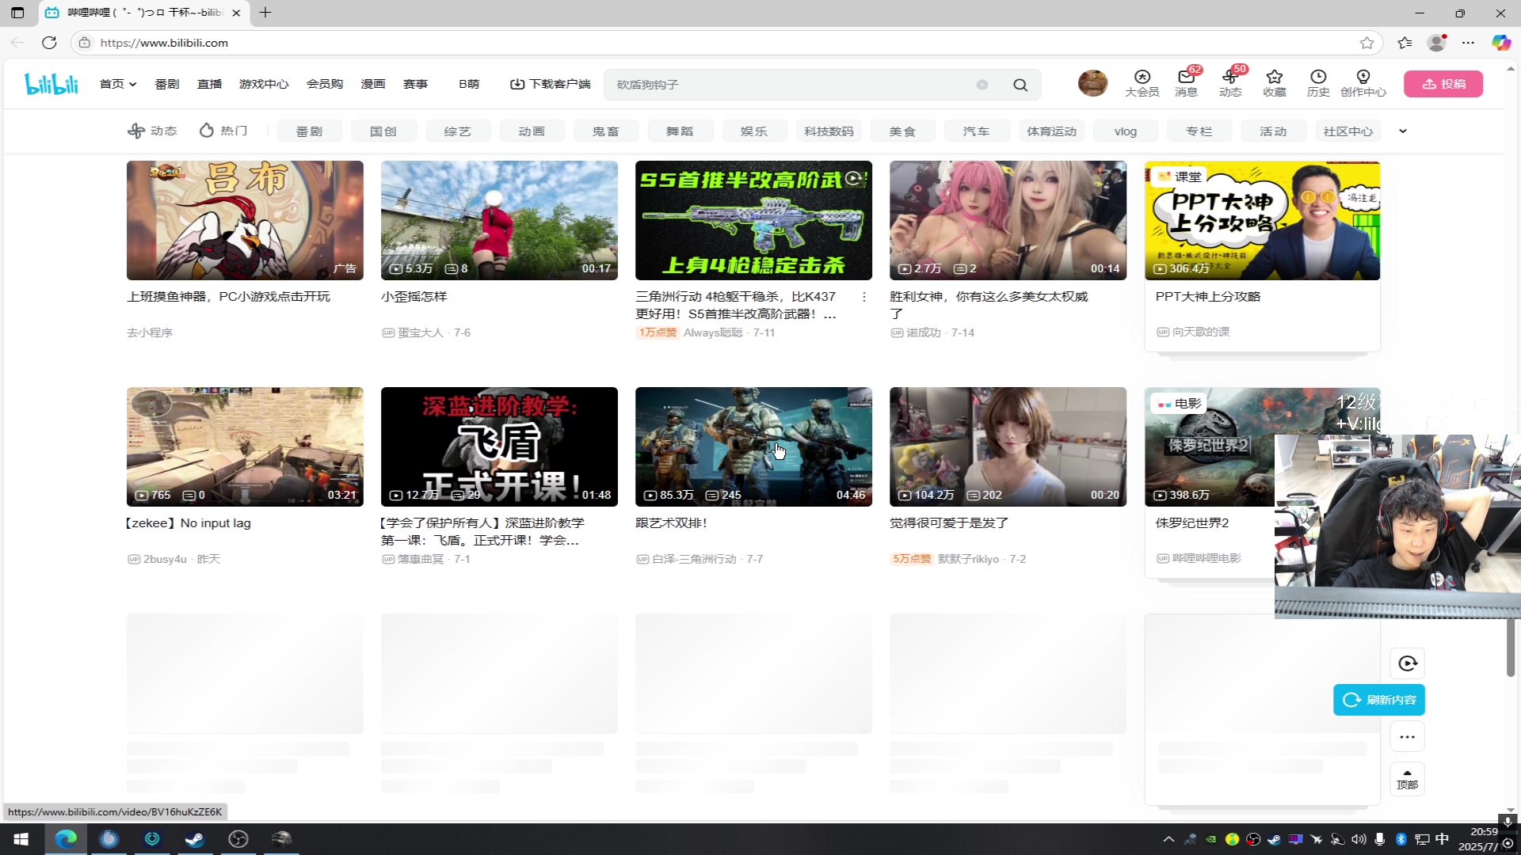Select 直播 in top navigation
Screen dimensions: 1521x855
tap(210, 84)
